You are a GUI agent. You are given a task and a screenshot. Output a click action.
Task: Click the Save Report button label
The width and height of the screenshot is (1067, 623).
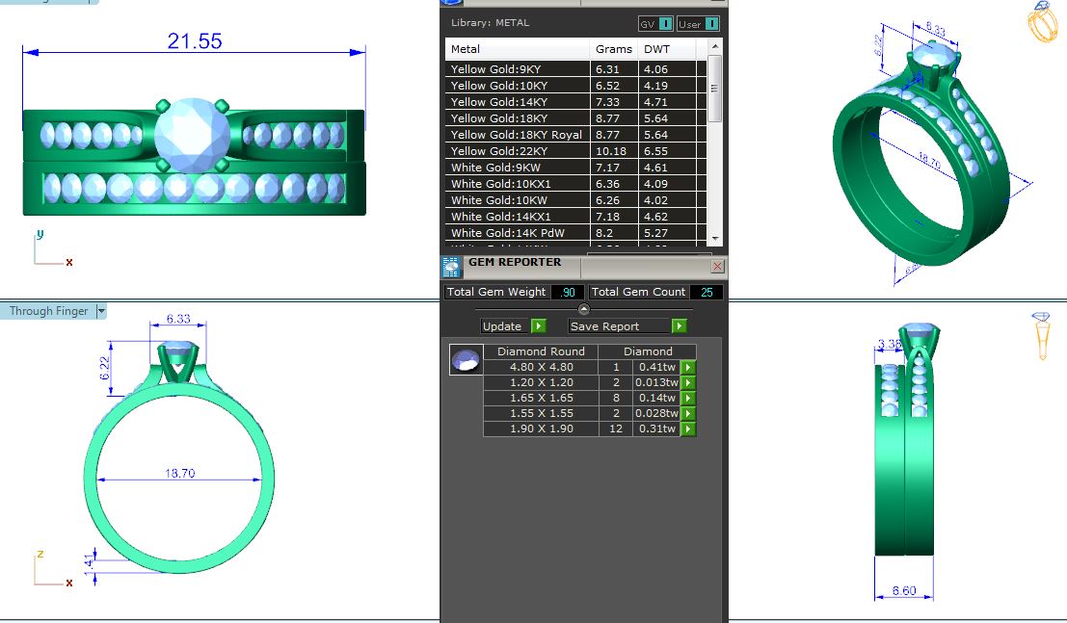605,326
